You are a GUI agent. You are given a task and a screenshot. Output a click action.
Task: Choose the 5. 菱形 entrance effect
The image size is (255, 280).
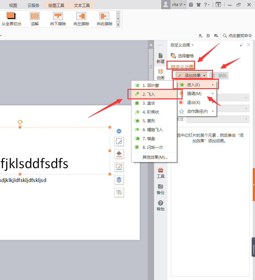[154, 121]
